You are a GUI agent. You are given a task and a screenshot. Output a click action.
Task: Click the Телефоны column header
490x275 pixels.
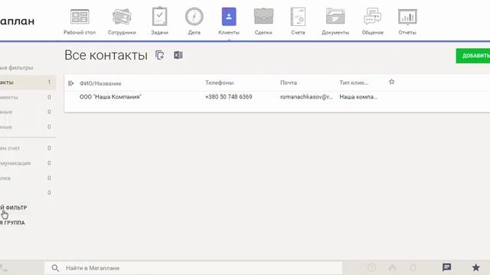[220, 82]
